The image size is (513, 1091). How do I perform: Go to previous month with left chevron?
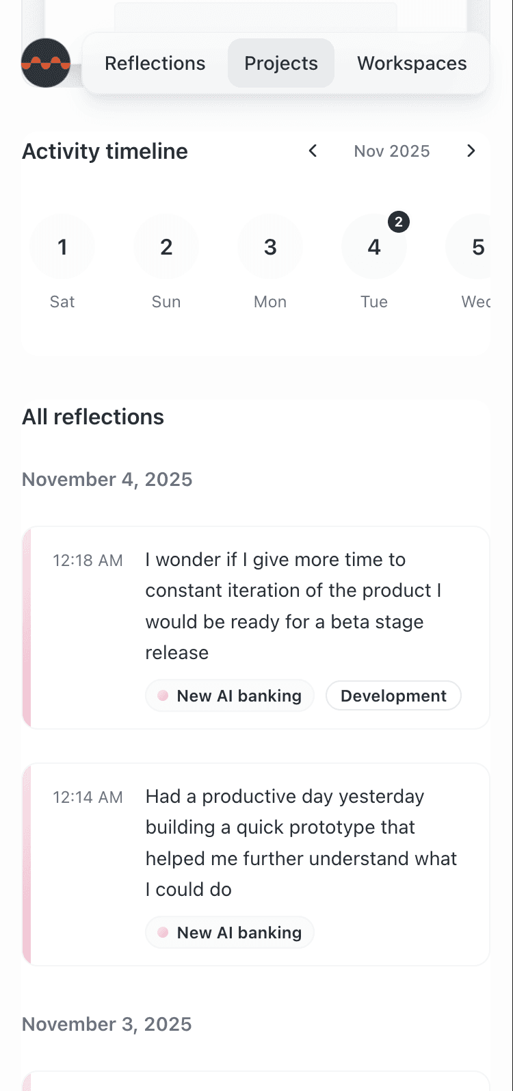click(x=313, y=151)
